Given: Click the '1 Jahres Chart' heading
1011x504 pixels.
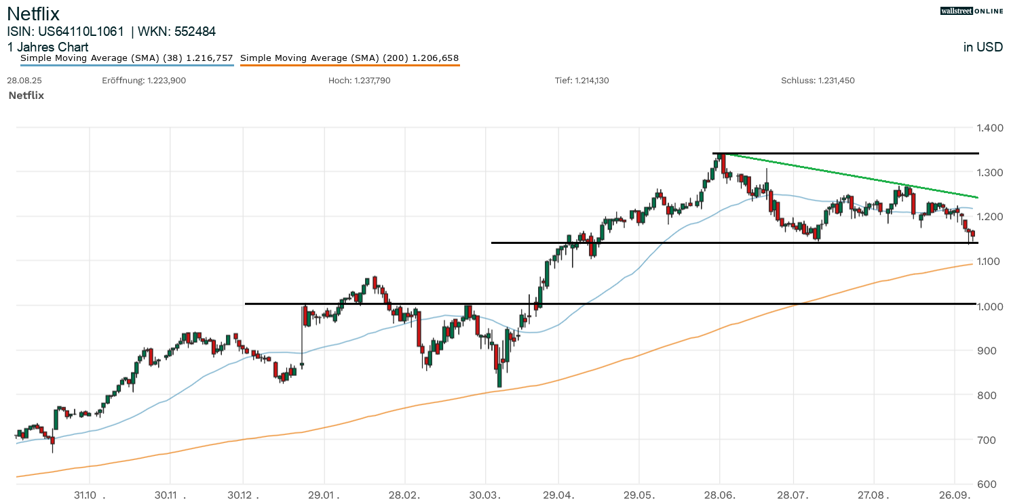Looking at the screenshot, I should 47,47.
